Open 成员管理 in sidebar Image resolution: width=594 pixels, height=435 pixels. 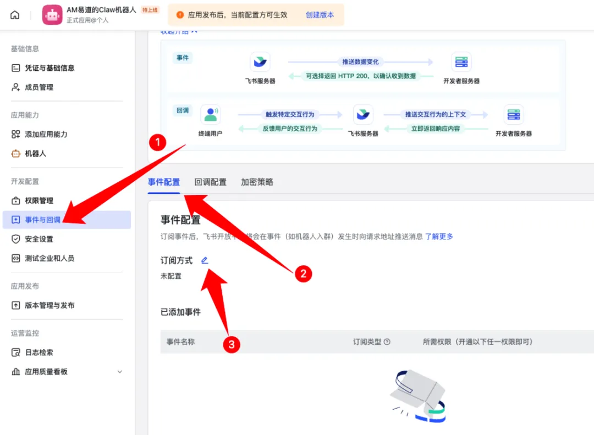[39, 87]
